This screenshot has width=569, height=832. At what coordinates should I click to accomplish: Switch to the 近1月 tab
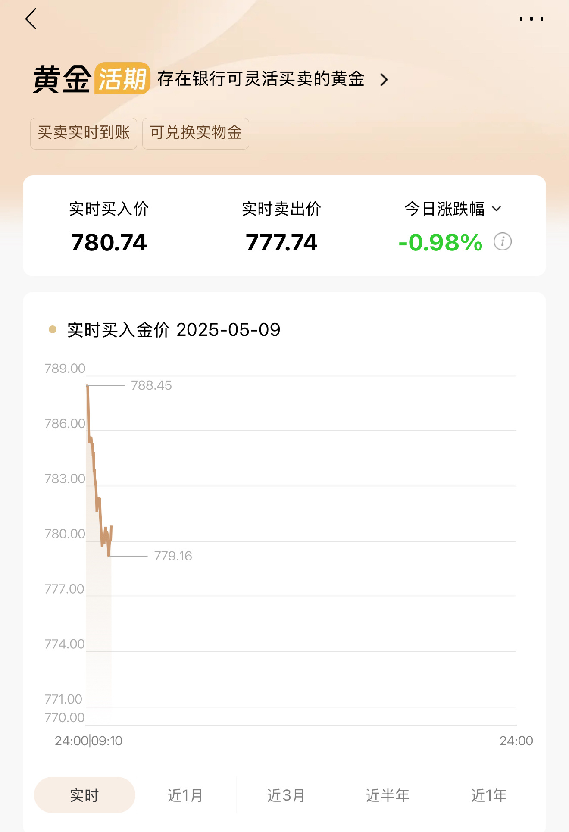click(x=185, y=795)
